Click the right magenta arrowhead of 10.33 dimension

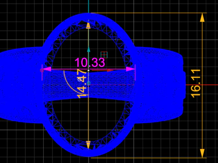(x=130, y=69)
